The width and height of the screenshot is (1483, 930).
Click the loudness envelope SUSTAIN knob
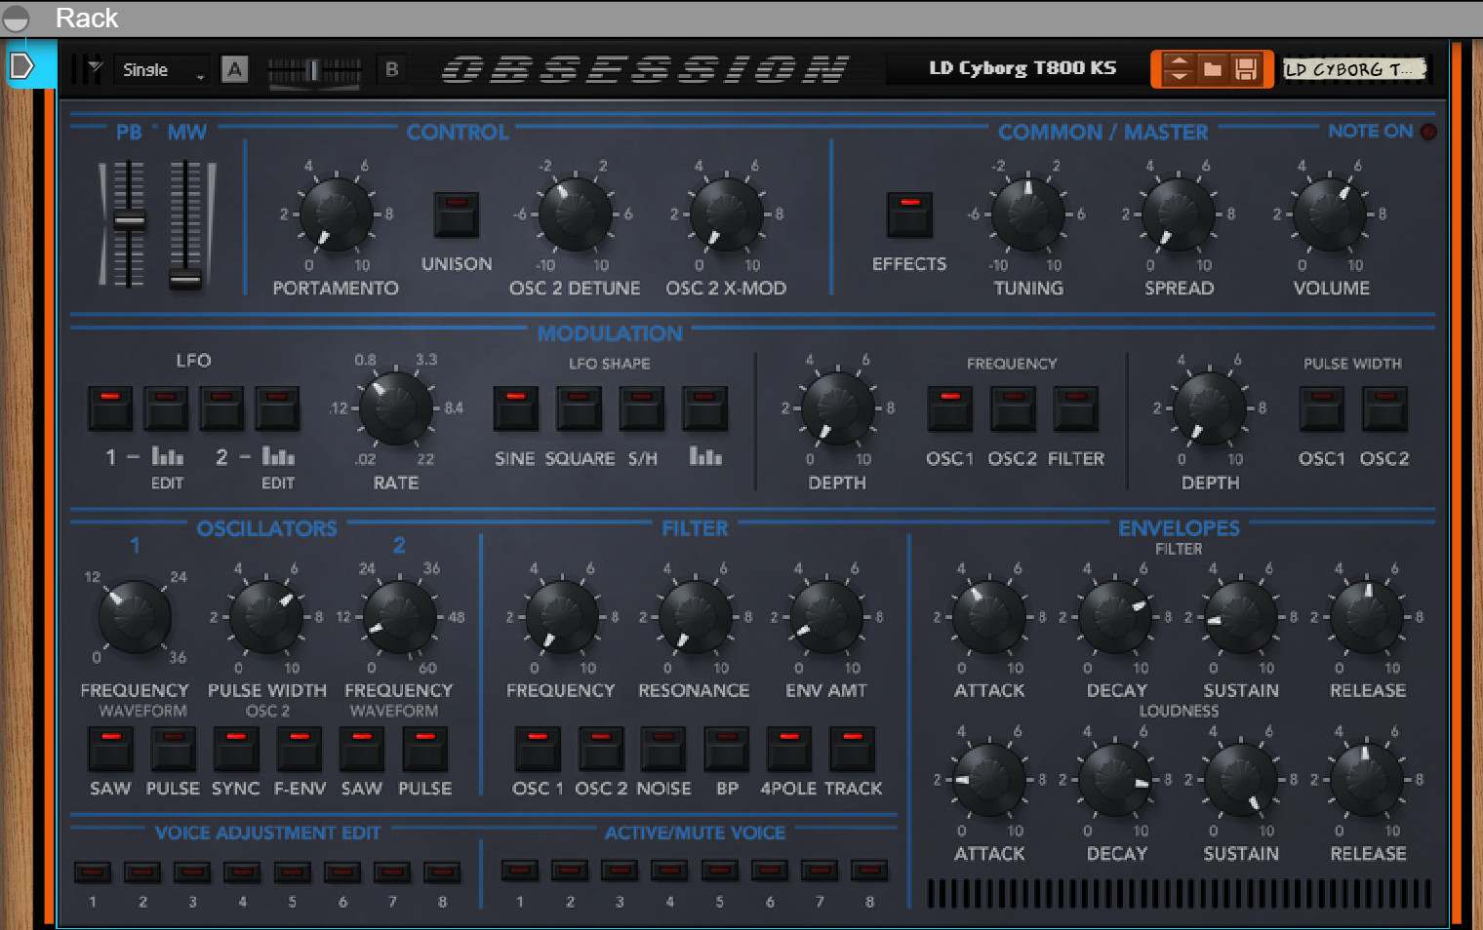click(1241, 780)
